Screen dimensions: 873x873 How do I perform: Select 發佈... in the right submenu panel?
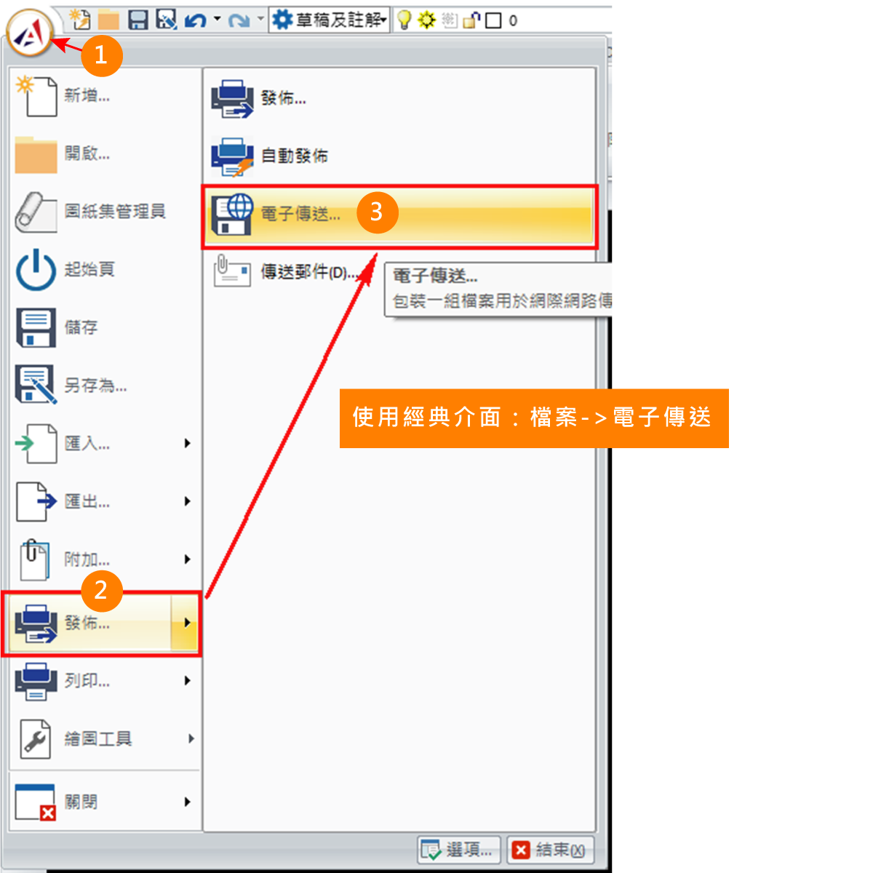point(399,98)
